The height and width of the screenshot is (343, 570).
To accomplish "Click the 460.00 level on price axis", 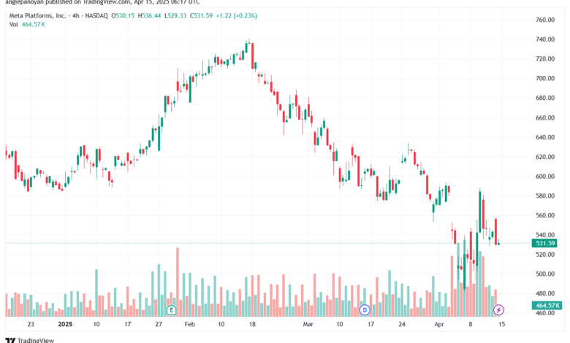I will [x=545, y=313].
